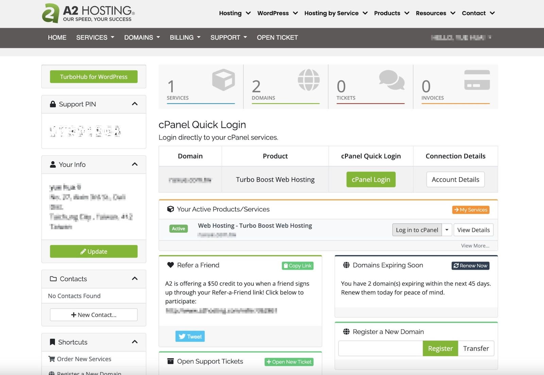
Task: Collapse the Support PIN panel
Action: [135, 104]
